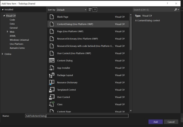Select ContentDialog (Uno Platform UWP) name

click(75, 24)
